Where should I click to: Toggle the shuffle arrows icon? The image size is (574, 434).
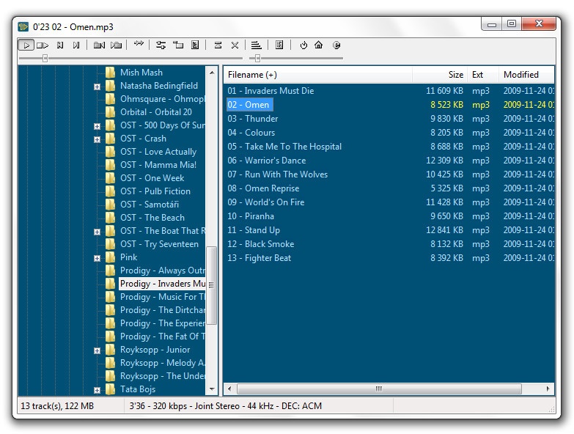[139, 44]
